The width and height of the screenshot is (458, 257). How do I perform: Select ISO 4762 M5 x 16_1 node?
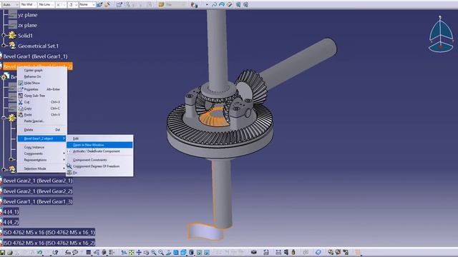pos(49,233)
